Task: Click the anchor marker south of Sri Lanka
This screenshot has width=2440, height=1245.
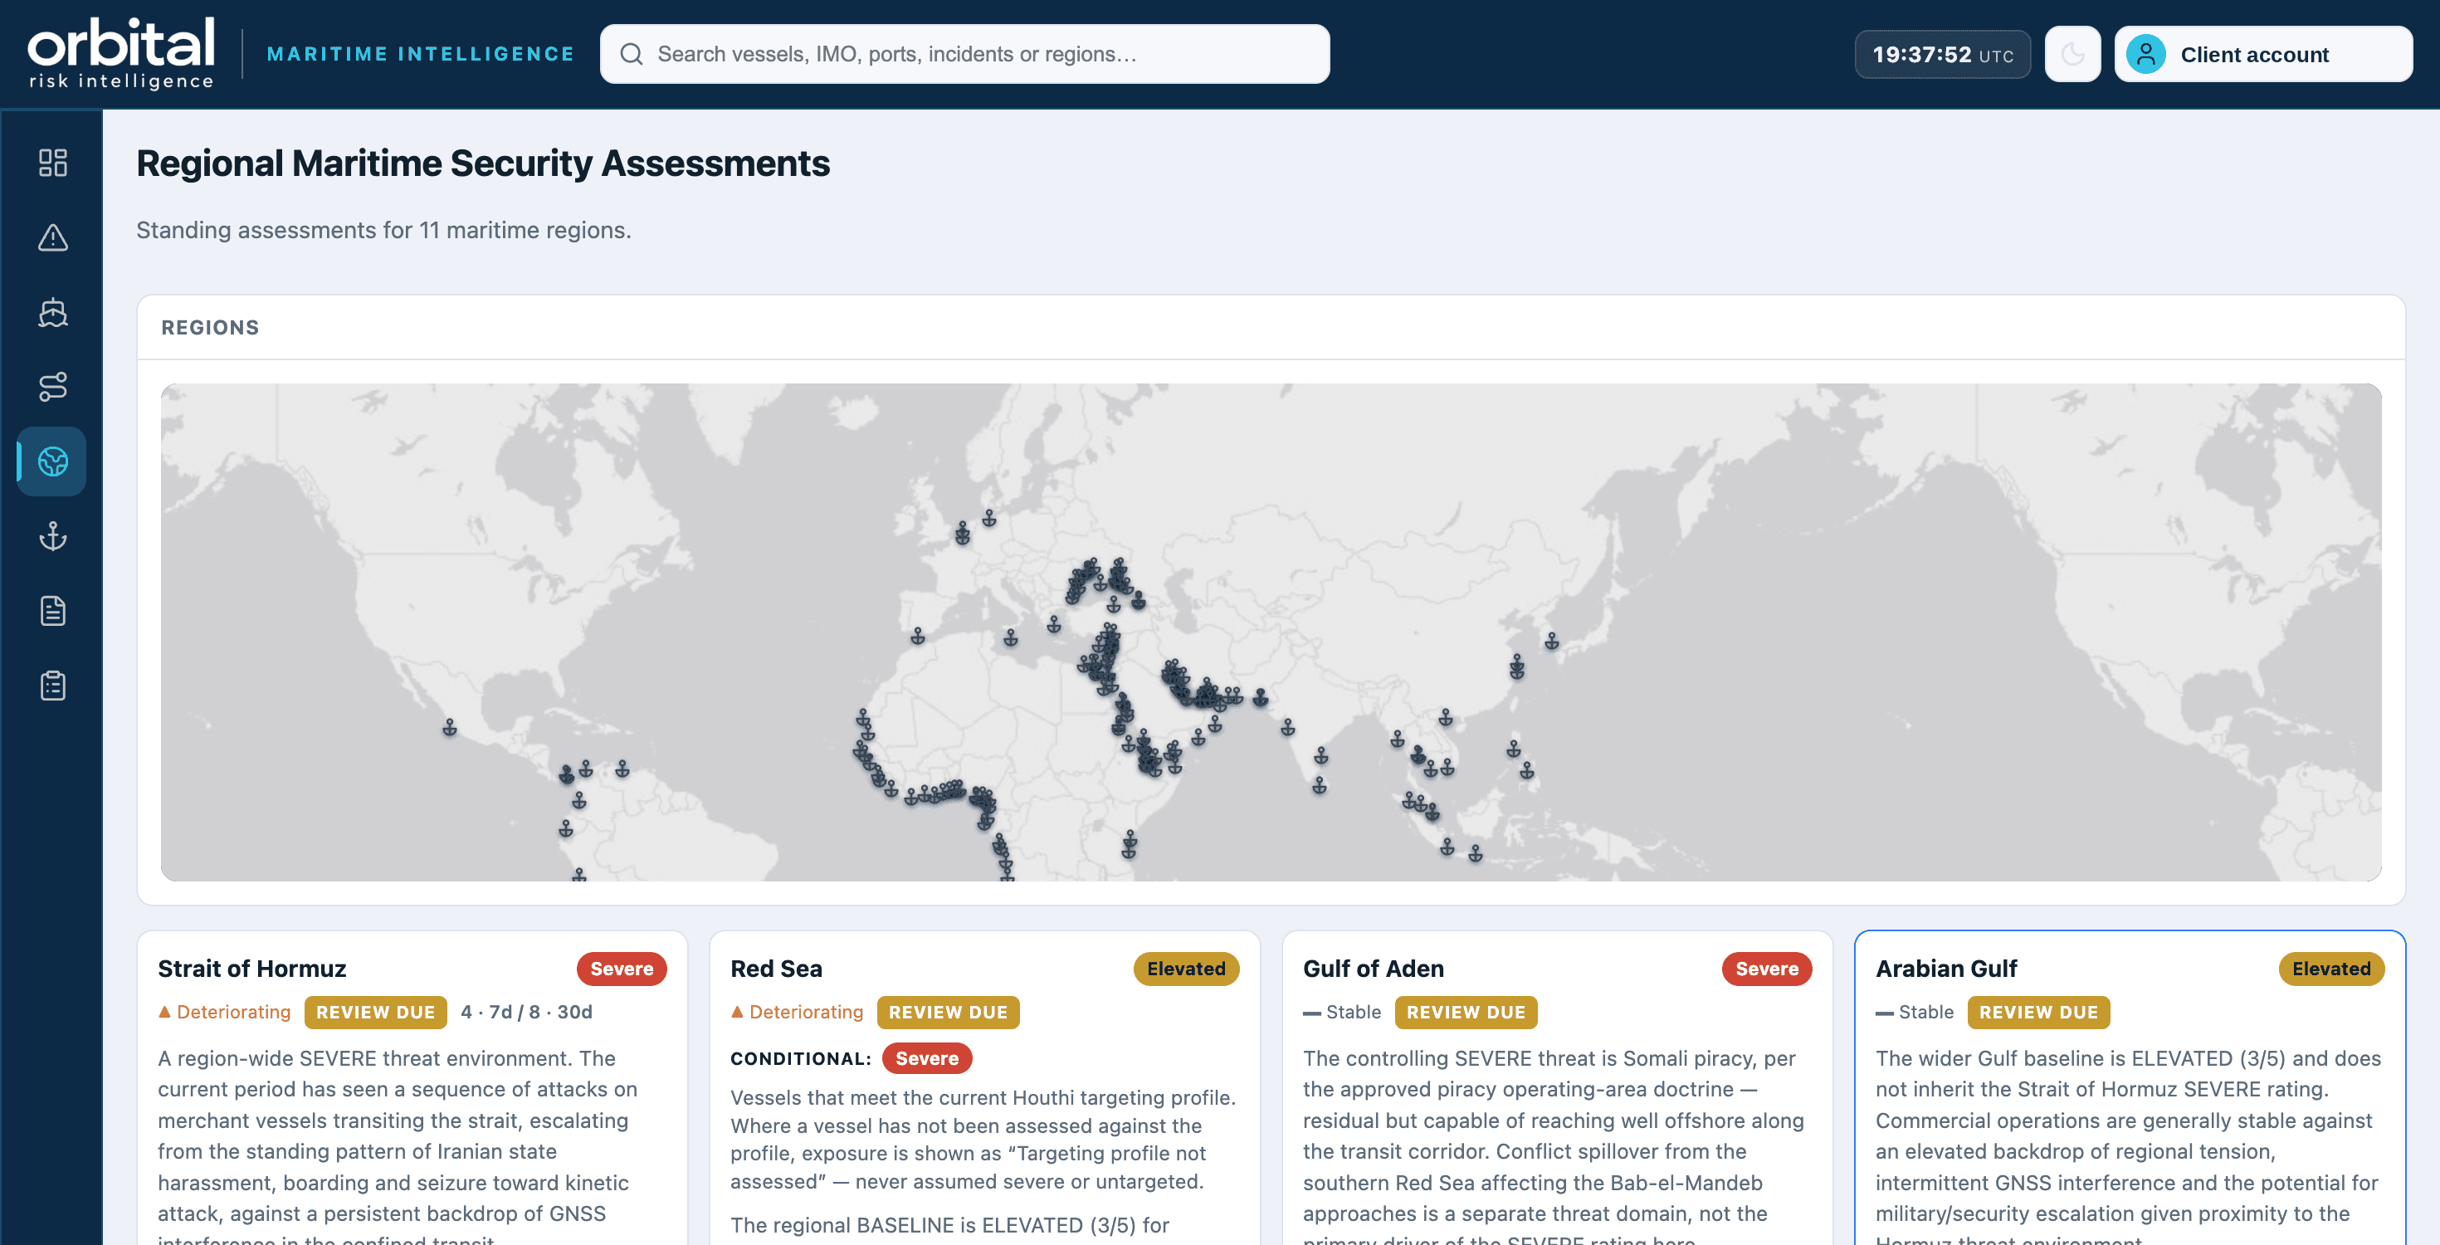Action: tap(1320, 785)
